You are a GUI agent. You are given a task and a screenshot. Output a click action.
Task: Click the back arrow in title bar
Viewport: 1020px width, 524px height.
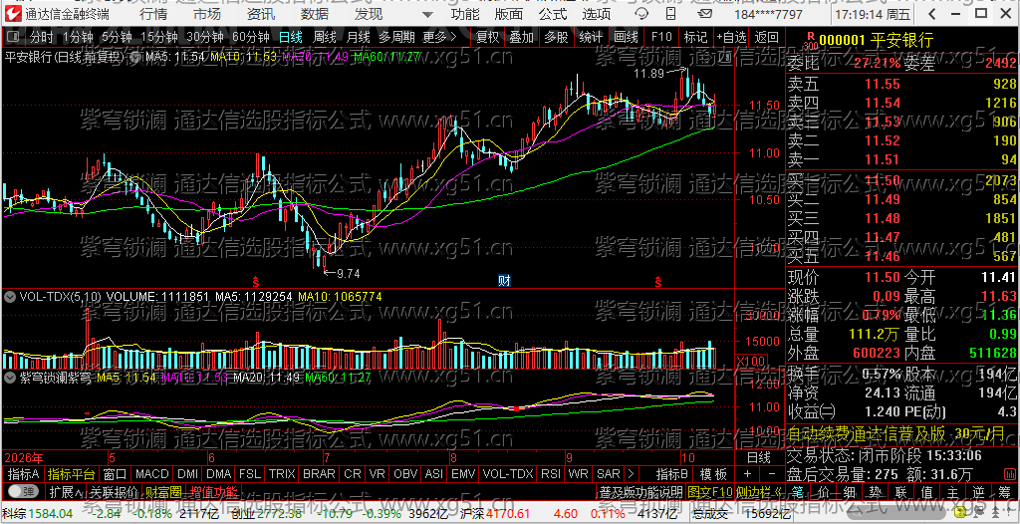(931, 14)
